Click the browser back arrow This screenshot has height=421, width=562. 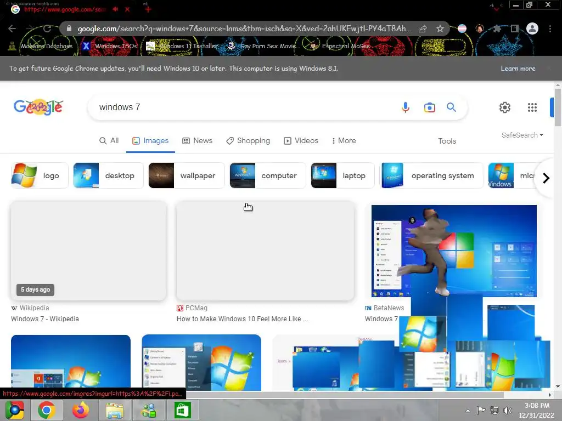coord(12,29)
